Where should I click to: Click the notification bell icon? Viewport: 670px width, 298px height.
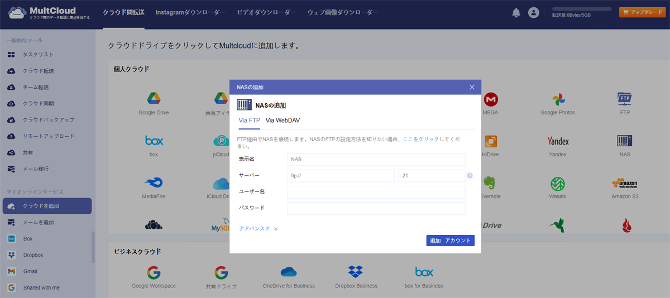pos(516,12)
